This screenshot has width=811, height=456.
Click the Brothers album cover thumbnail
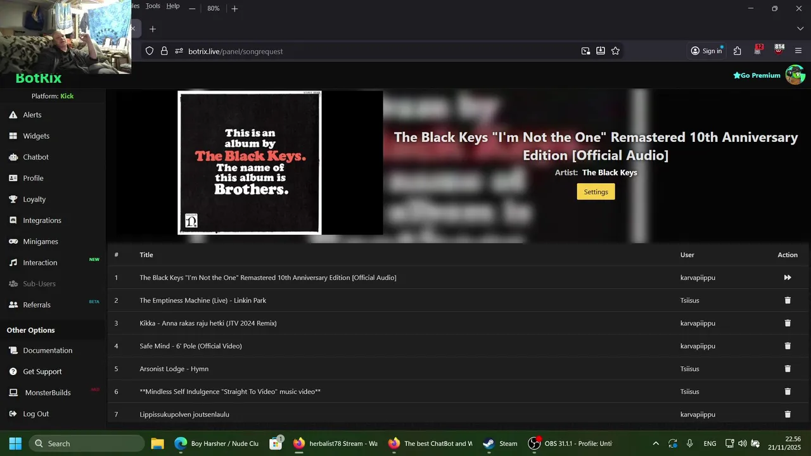click(250, 163)
